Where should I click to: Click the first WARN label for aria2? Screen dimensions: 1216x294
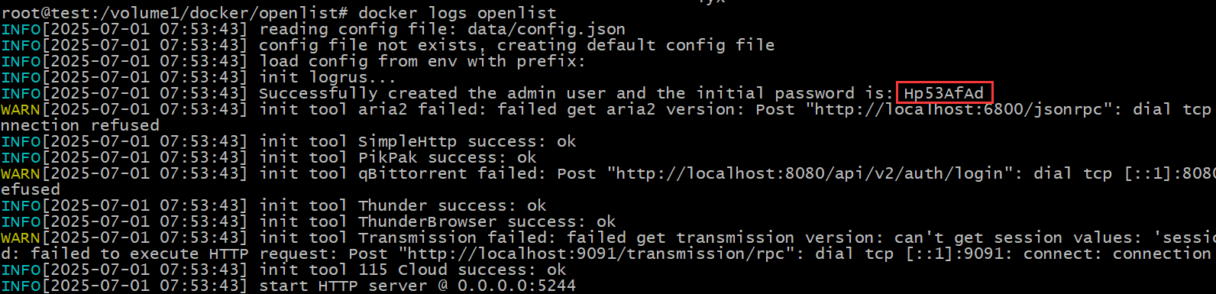21,109
